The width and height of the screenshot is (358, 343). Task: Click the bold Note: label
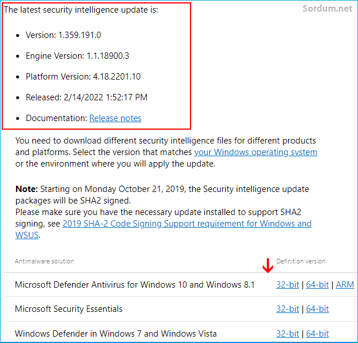click(27, 189)
